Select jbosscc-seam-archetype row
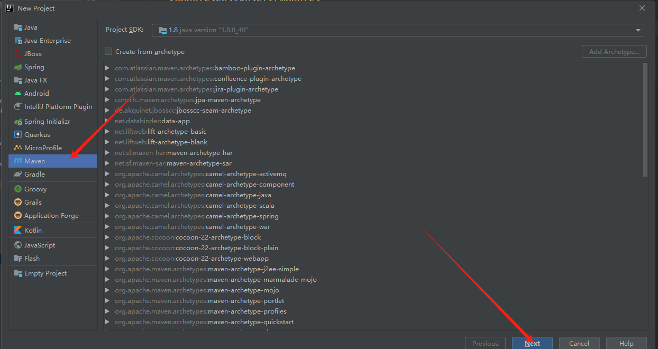This screenshot has width=658, height=349. [372, 111]
